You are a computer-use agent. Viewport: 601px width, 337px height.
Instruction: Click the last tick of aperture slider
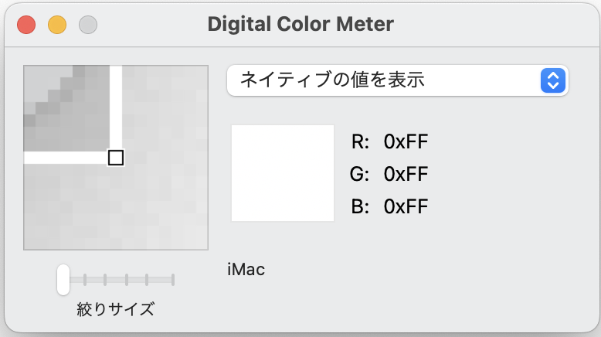click(x=173, y=279)
